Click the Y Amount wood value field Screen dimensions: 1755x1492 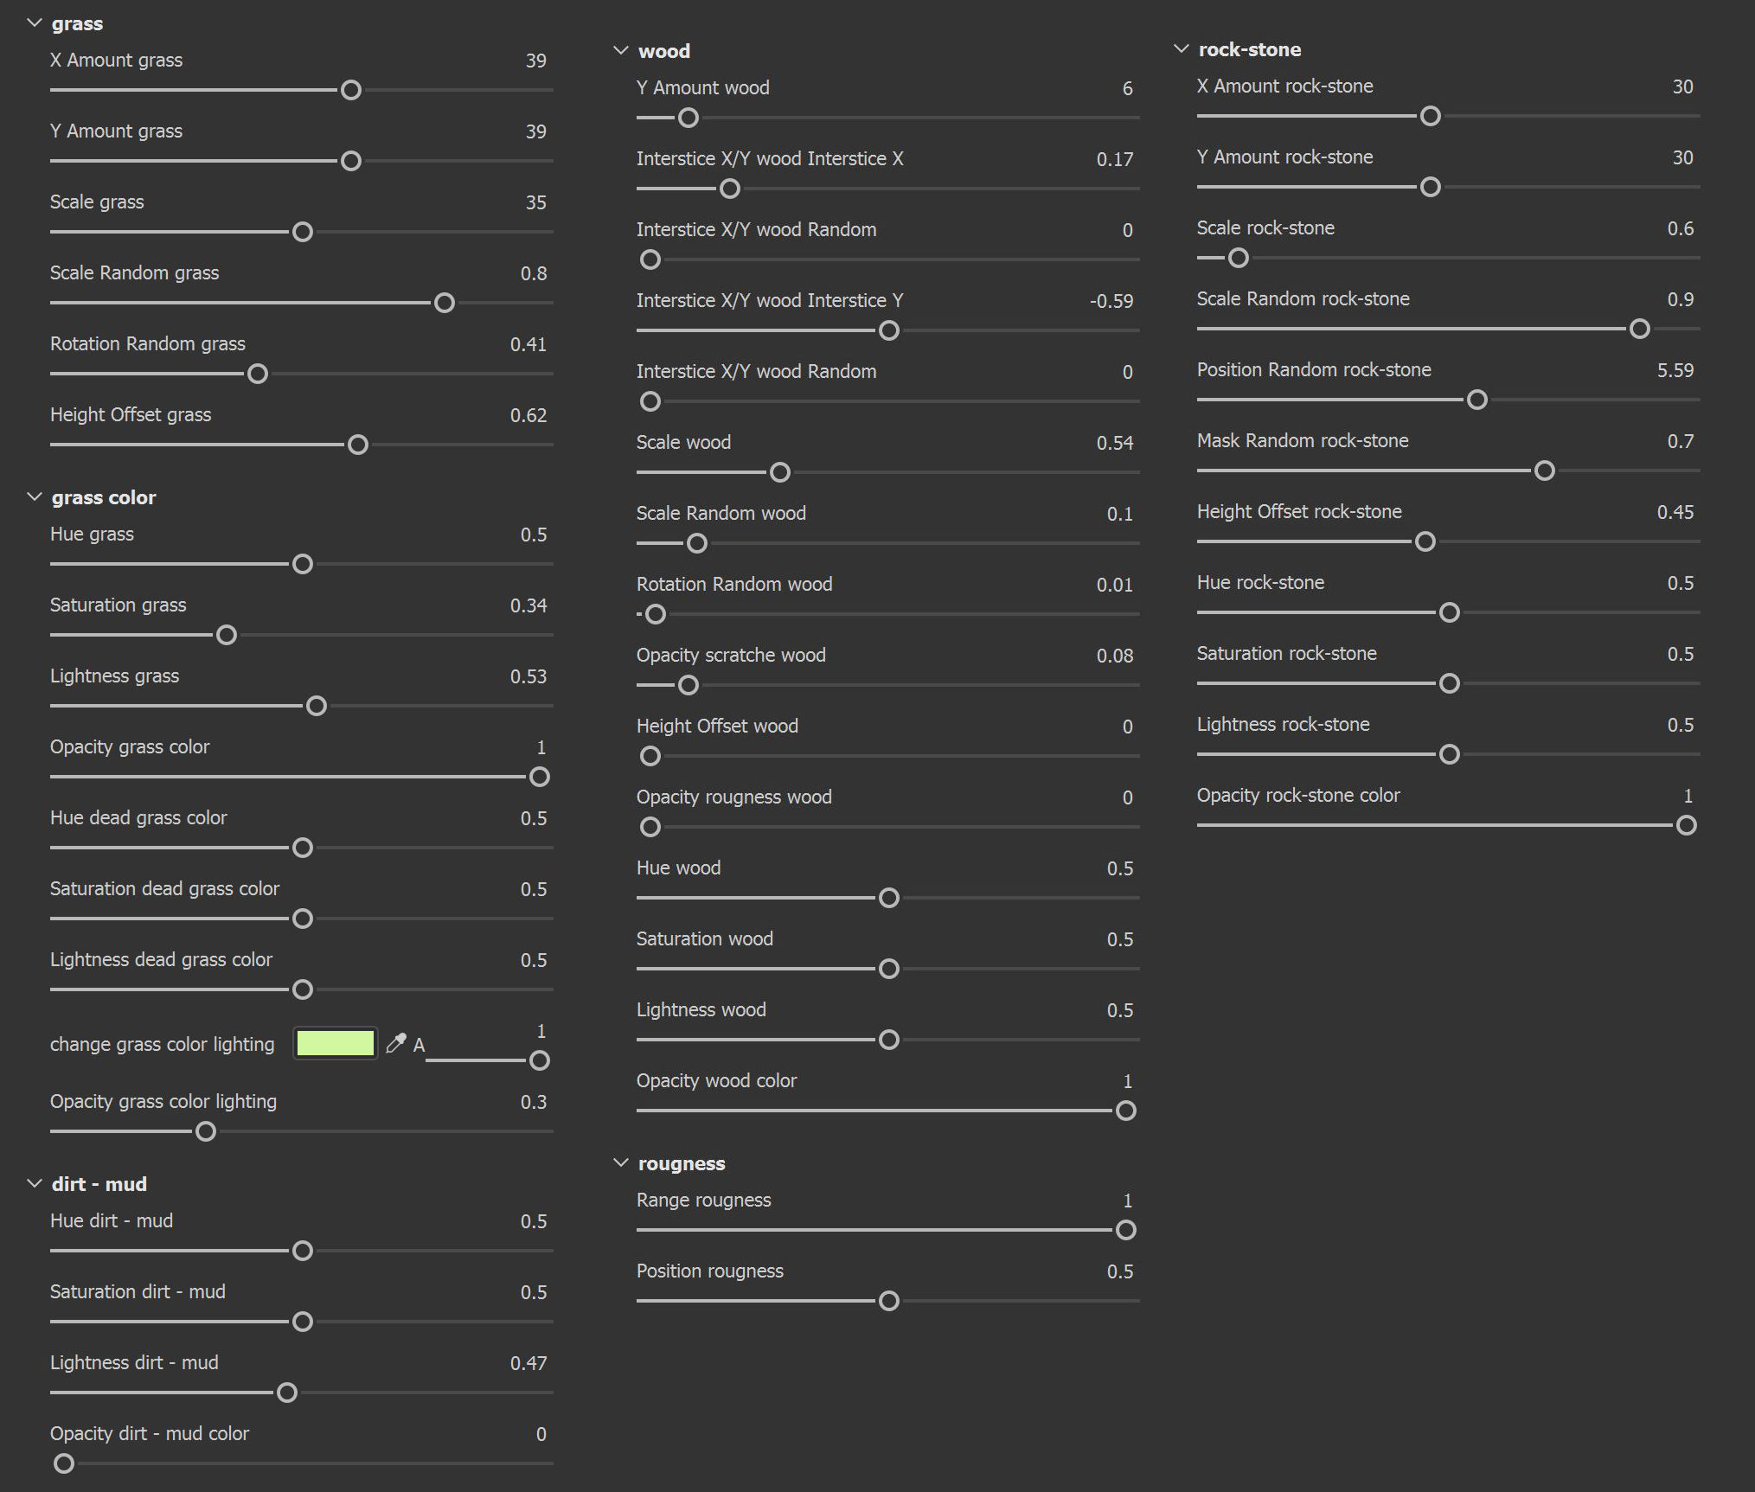click(x=1127, y=88)
